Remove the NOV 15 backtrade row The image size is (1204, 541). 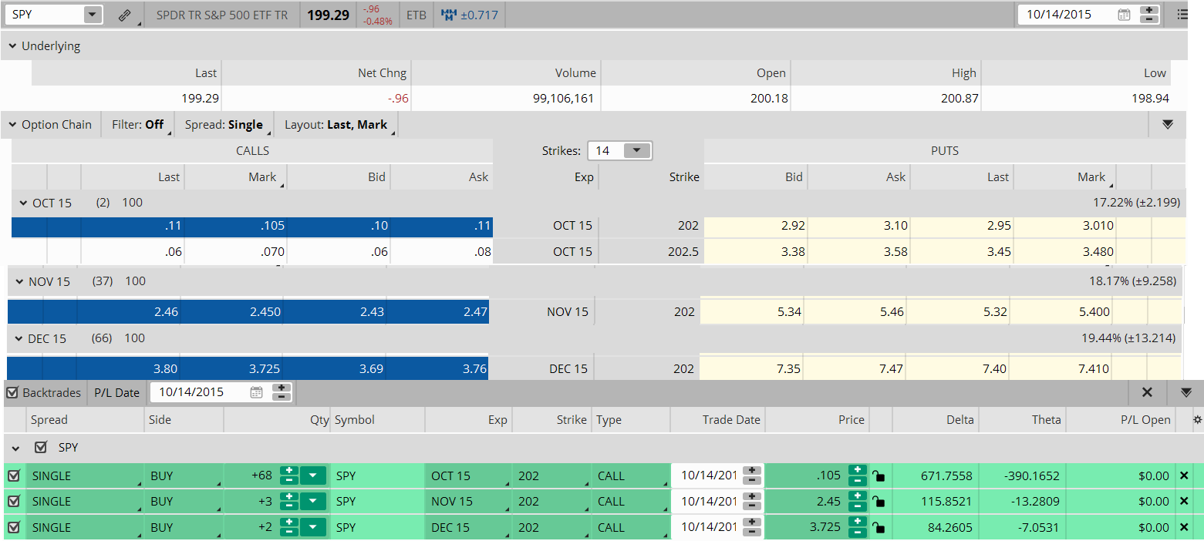[x=1184, y=502]
